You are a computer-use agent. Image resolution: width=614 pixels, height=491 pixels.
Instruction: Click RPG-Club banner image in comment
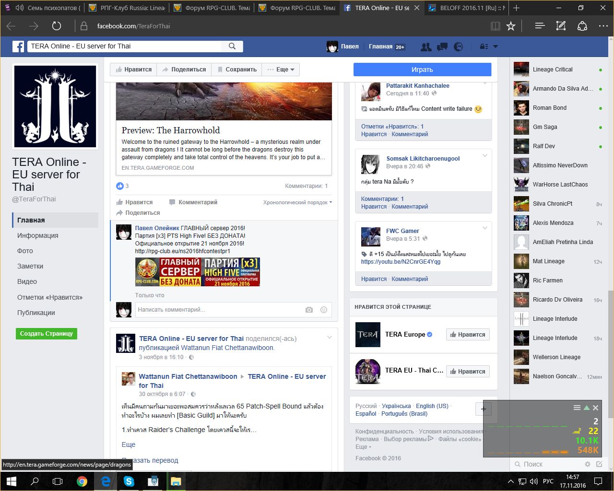pyautogui.click(x=198, y=272)
